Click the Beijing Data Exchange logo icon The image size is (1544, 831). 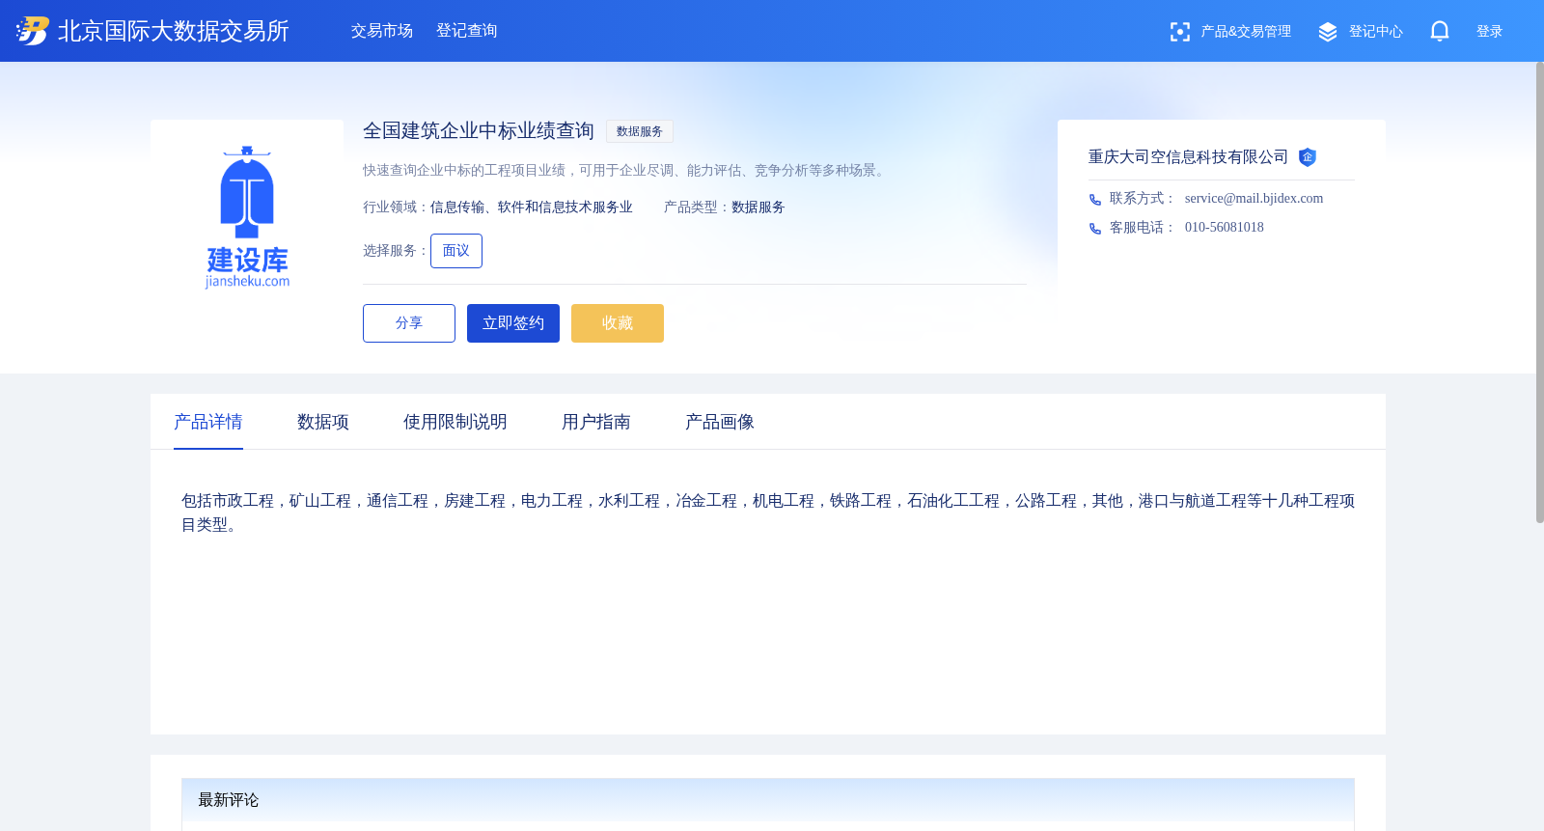[x=33, y=31]
